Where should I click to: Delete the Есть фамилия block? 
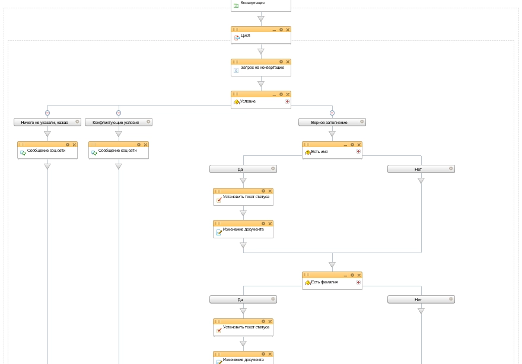click(x=359, y=275)
